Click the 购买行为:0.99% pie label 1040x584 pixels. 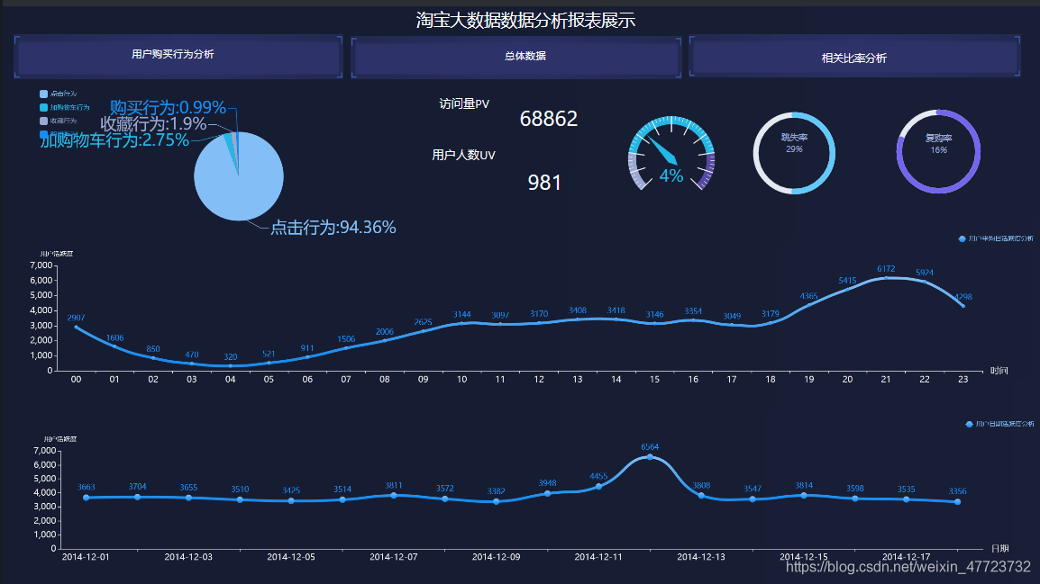click(168, 107)
